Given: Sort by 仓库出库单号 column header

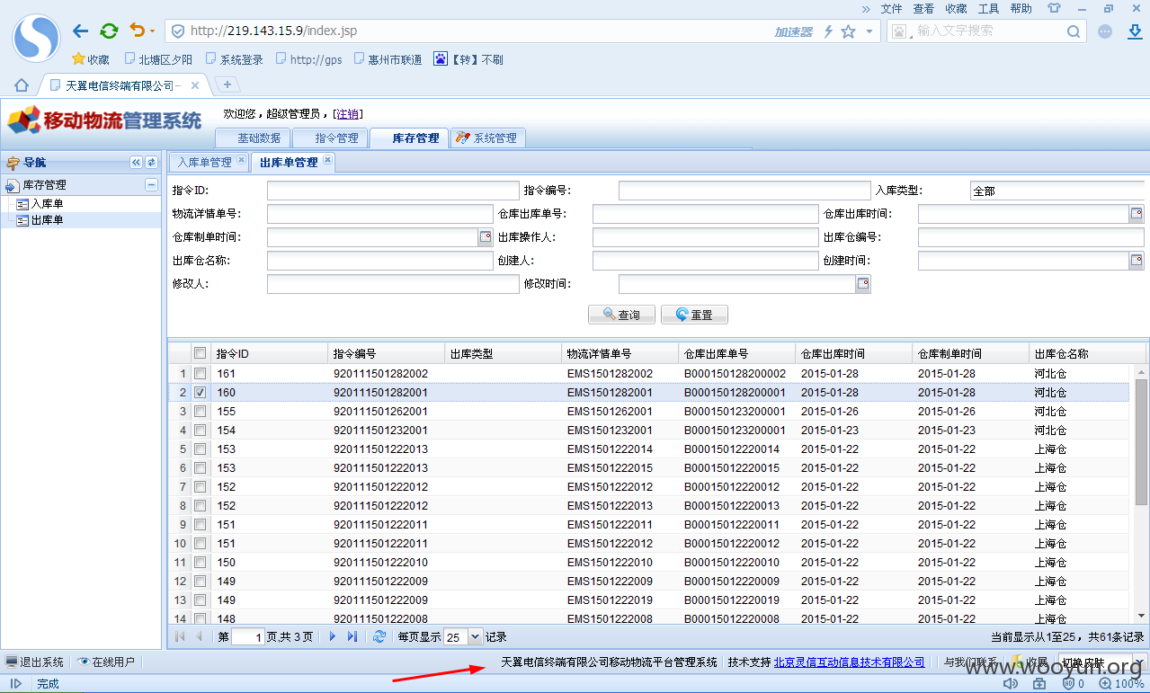Looking at the screenshot, I should [x=736, y=353].
